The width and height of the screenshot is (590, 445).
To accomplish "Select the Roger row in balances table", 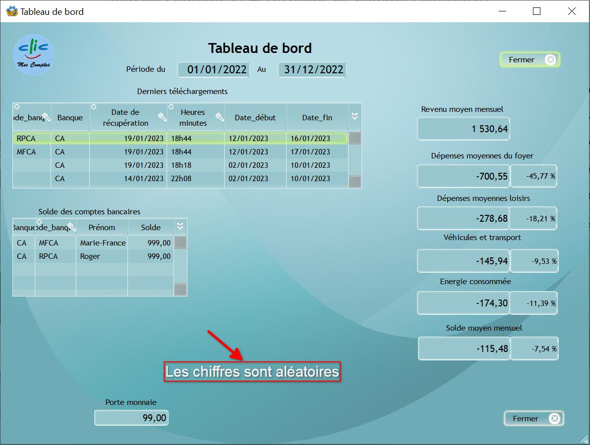I will 93,256.
